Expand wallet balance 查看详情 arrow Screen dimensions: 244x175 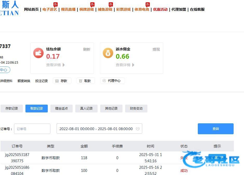point(64,65)
